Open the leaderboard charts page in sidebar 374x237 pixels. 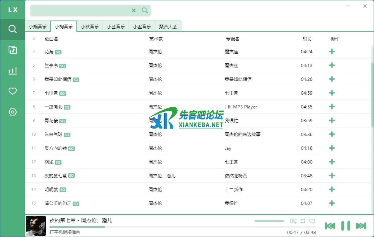coord(13,70)
